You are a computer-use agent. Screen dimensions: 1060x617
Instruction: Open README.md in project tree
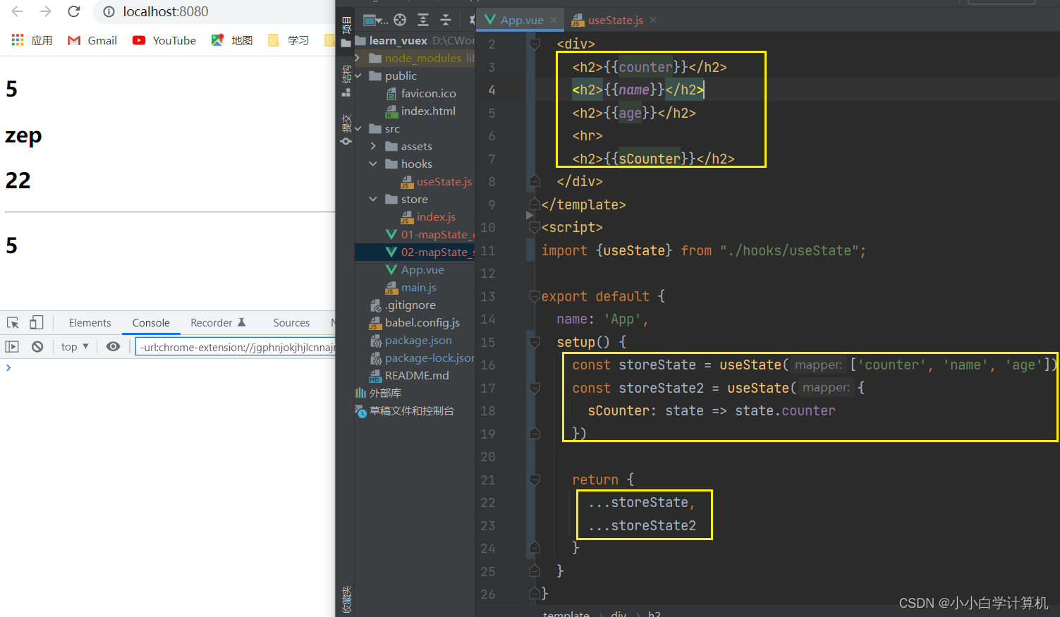pyautogui.click(x=409, y=375)
